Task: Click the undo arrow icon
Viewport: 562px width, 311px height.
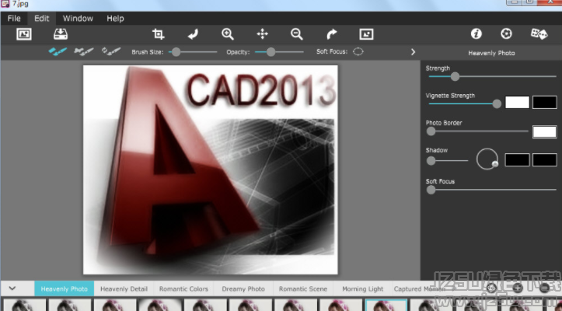Action: click(x=194, y=34)
